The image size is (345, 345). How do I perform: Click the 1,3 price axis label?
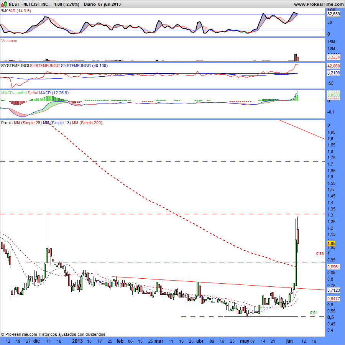click(x=330, y=215)
